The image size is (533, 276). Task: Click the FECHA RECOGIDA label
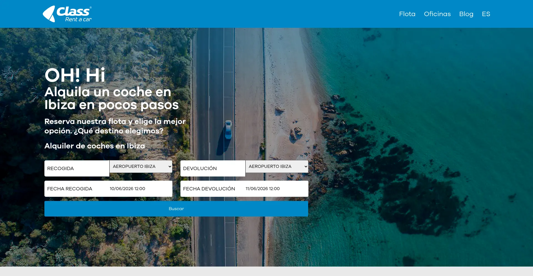pyautogui.click(x=70, y=189)
